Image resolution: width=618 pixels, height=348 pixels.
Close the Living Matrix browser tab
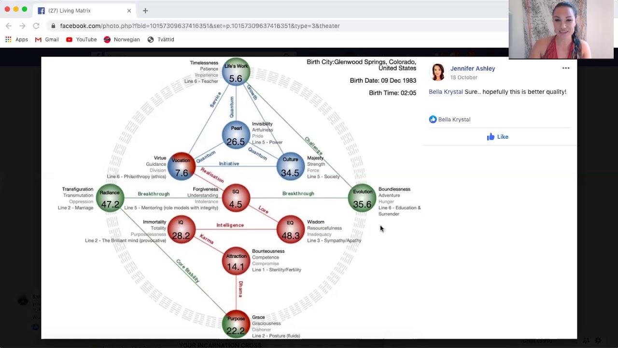[x=129, y=11]
